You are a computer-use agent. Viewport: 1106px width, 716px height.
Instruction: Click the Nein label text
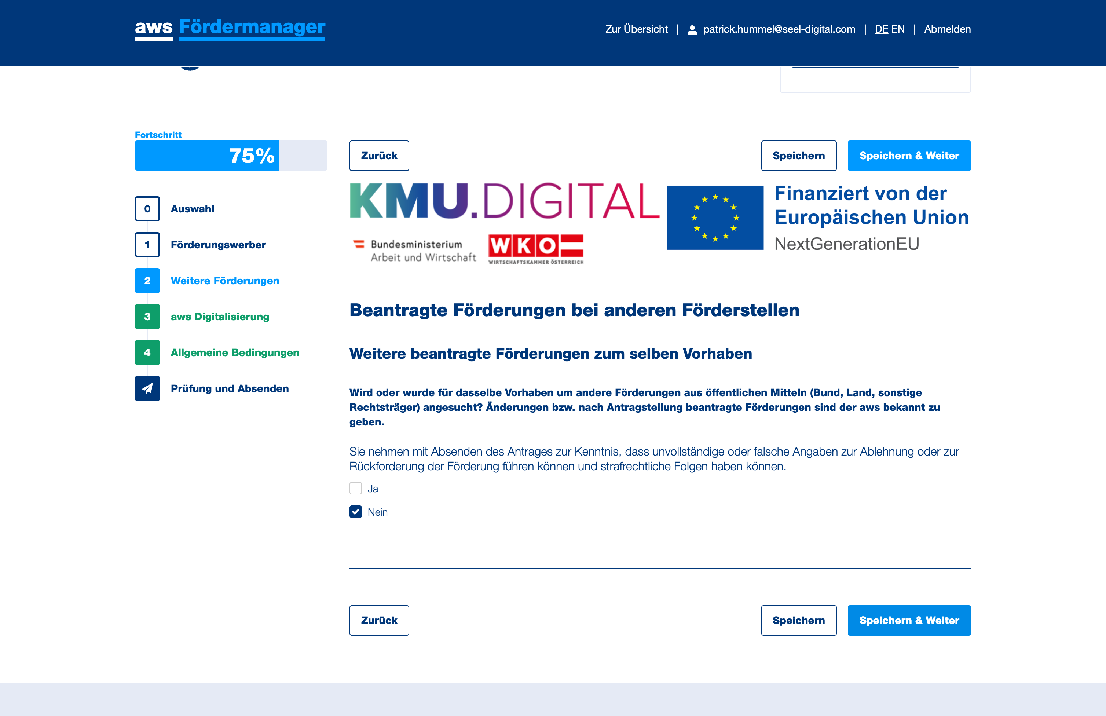[377, 512]
